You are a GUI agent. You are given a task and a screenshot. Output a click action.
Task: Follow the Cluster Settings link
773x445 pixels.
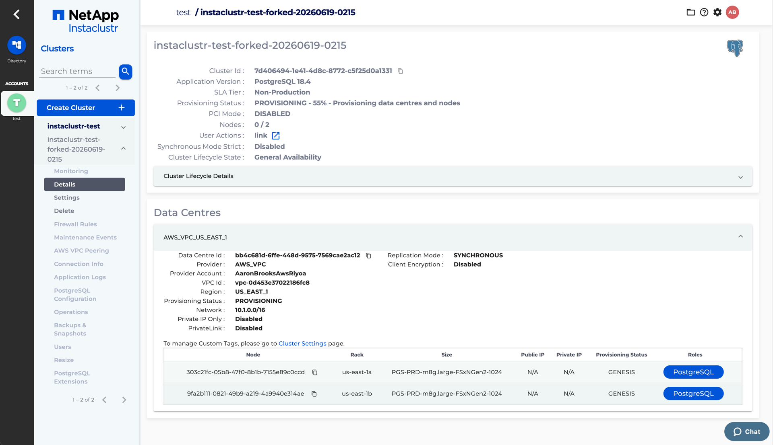(x=302, y=344)
